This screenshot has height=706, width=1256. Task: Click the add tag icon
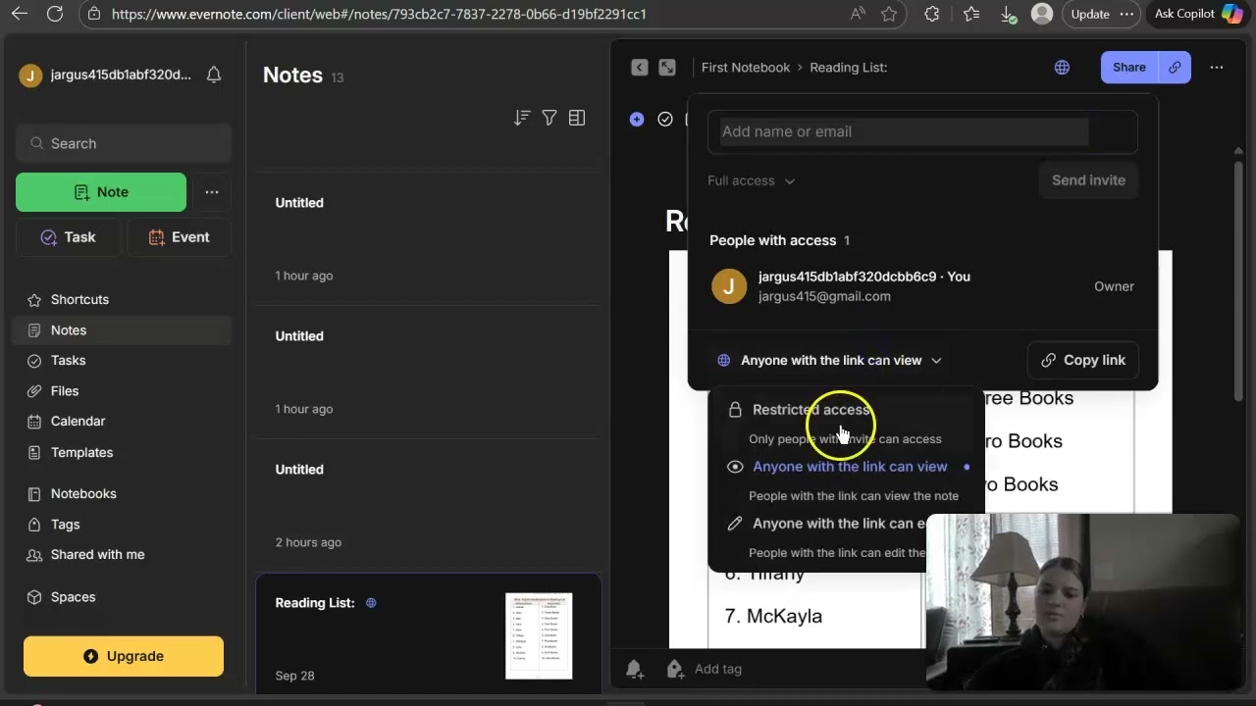pos(675,669)
